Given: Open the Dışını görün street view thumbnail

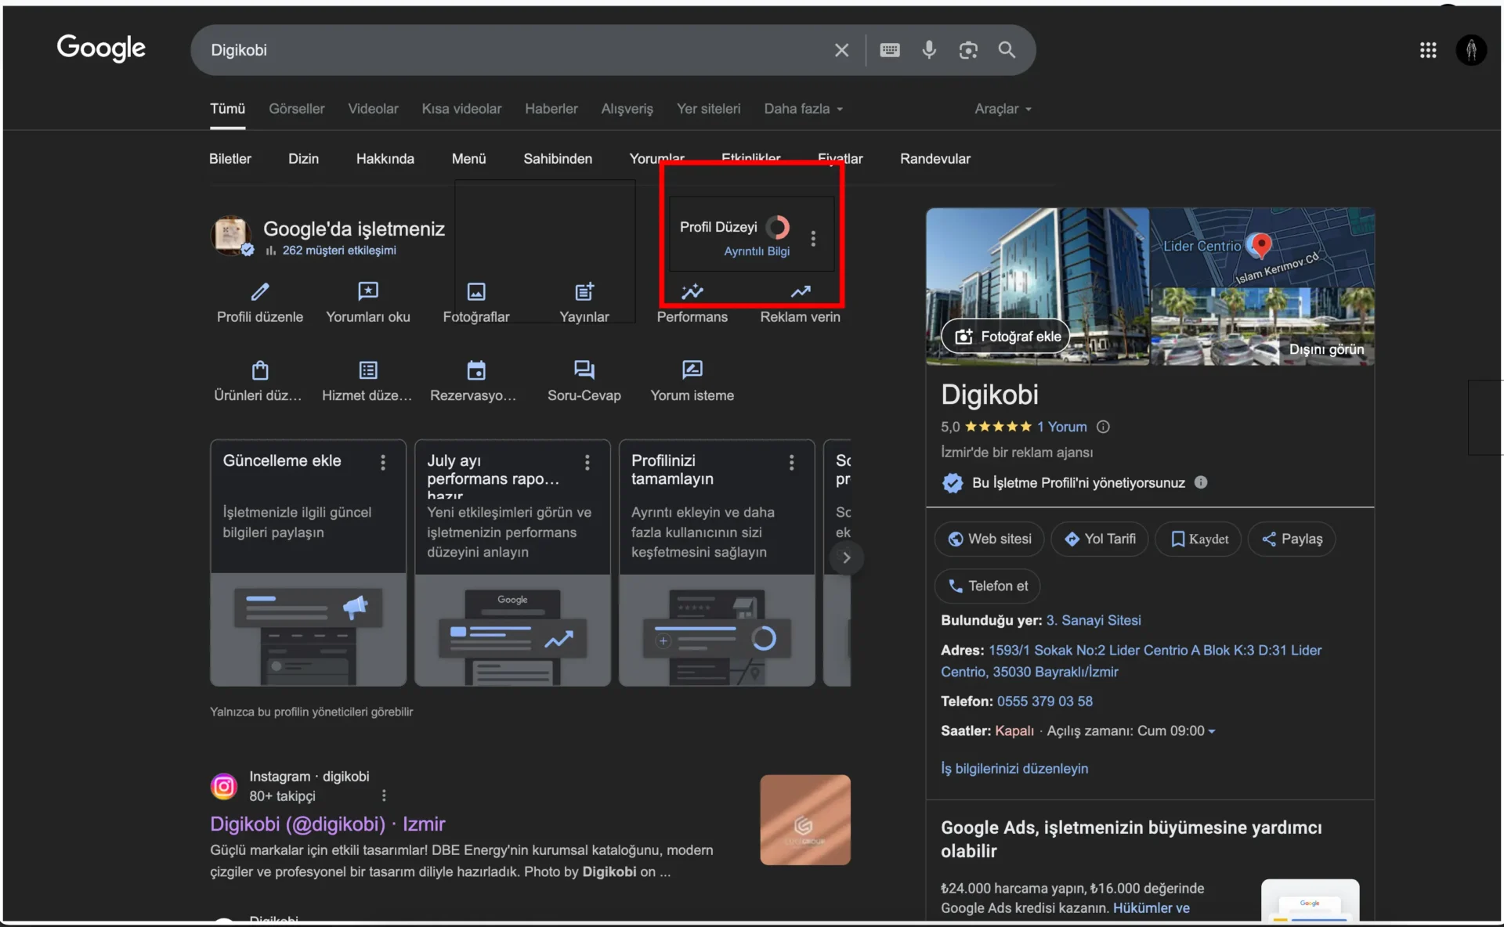Looking at the screenshot, I should tap(1263, 326).
